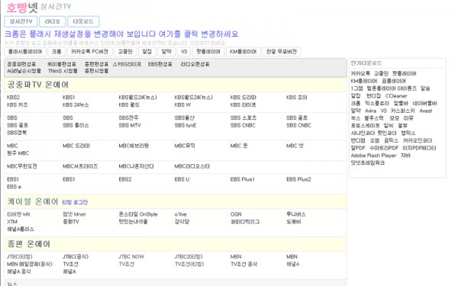Open the 스카이라이프 menu link
Viewport: 458px width, 286px height.
click(x=127, y=64)
